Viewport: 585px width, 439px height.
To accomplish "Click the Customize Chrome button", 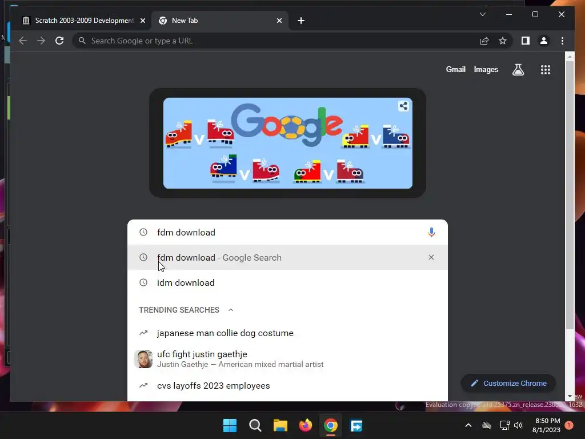I will 508,384.
